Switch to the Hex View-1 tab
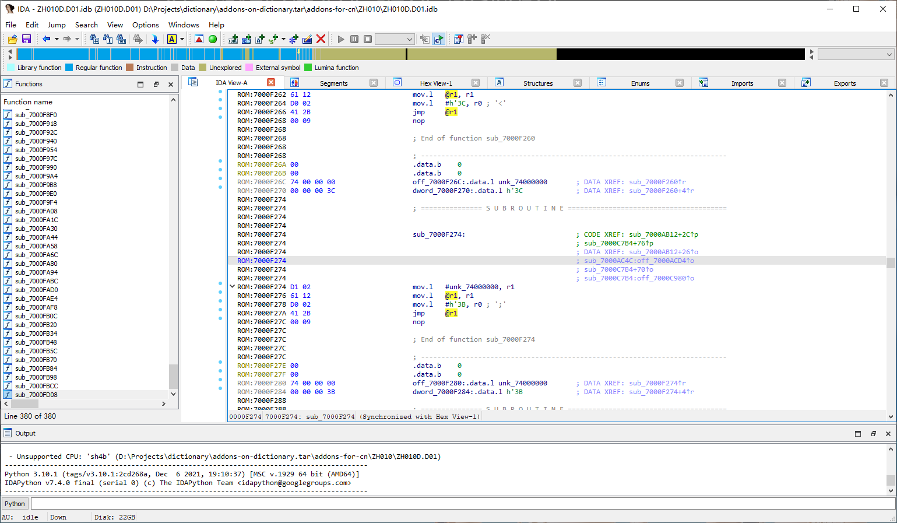Image resolution: width=897 pixels, height=523 pixels. (435, 83)
